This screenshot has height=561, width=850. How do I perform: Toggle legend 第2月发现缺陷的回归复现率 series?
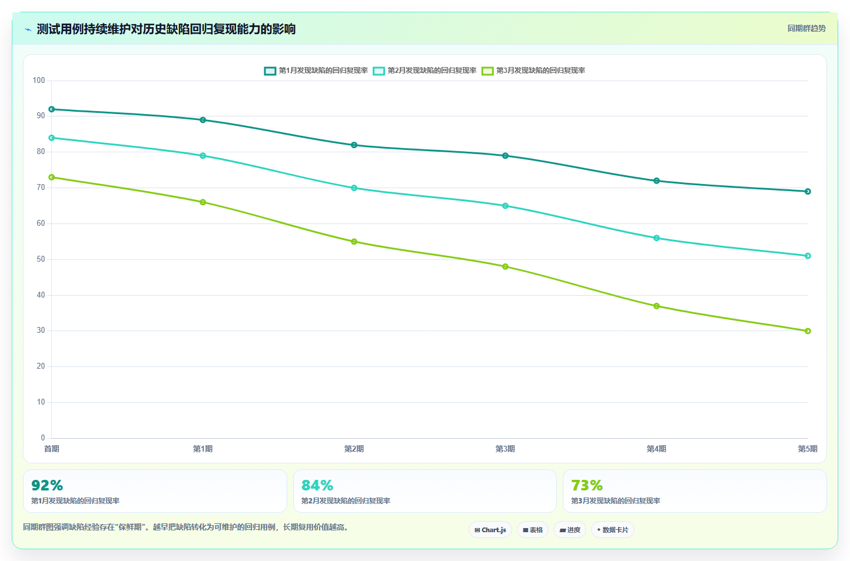(x=425, y=71)
